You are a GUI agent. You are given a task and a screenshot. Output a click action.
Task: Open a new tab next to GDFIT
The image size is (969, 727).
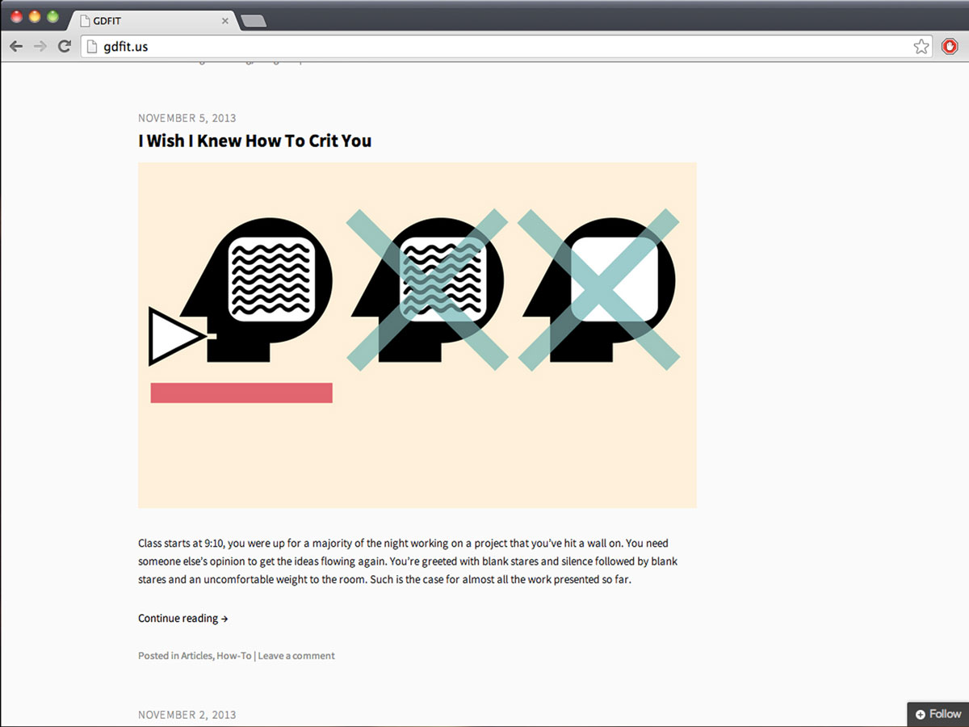pos(254,21)
